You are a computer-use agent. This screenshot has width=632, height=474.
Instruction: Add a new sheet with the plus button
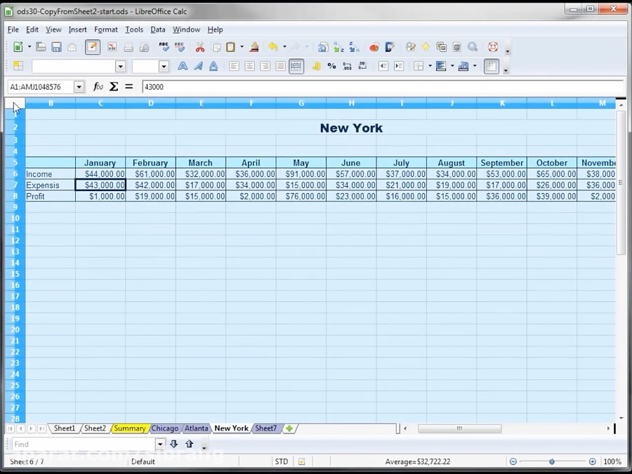(288, 428)
